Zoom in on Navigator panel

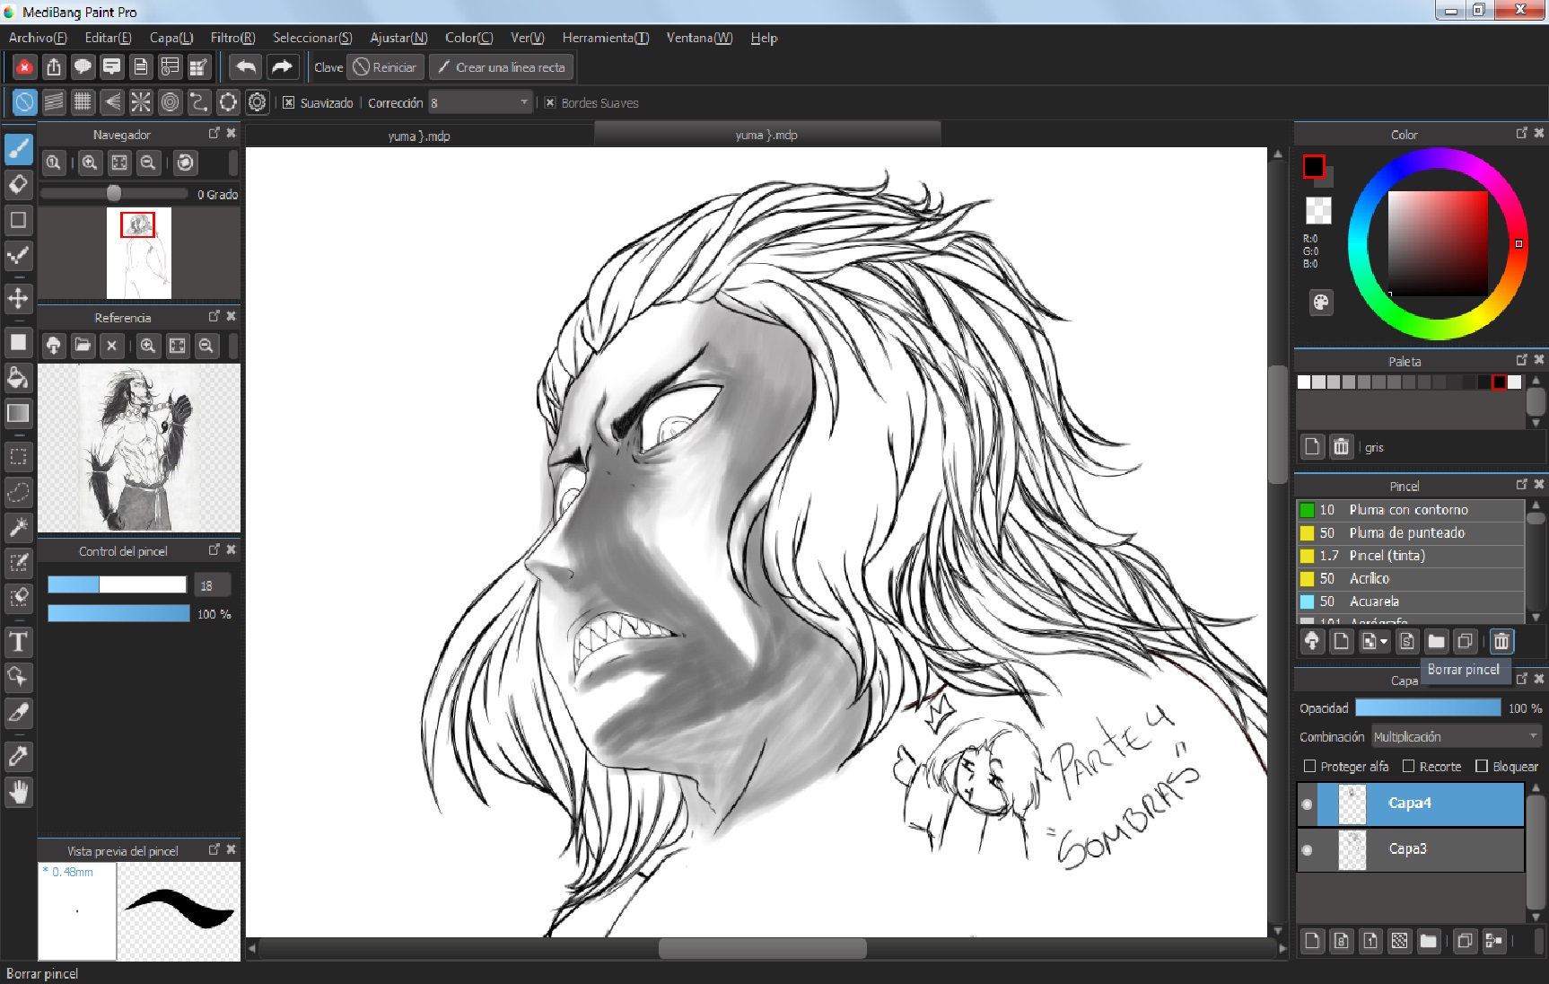coord(90,163)
